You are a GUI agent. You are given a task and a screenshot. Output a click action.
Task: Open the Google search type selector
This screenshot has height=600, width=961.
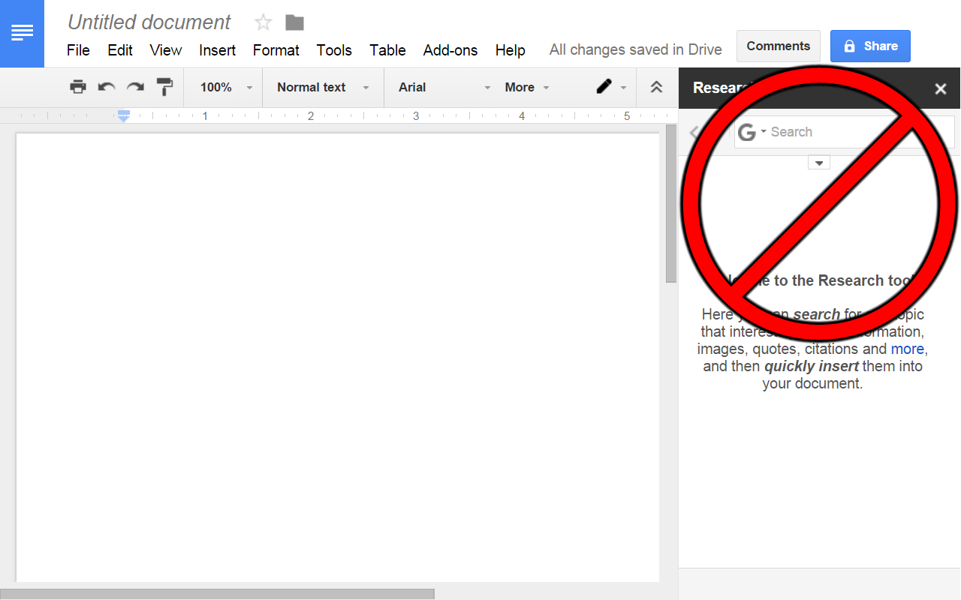[752, 132]
